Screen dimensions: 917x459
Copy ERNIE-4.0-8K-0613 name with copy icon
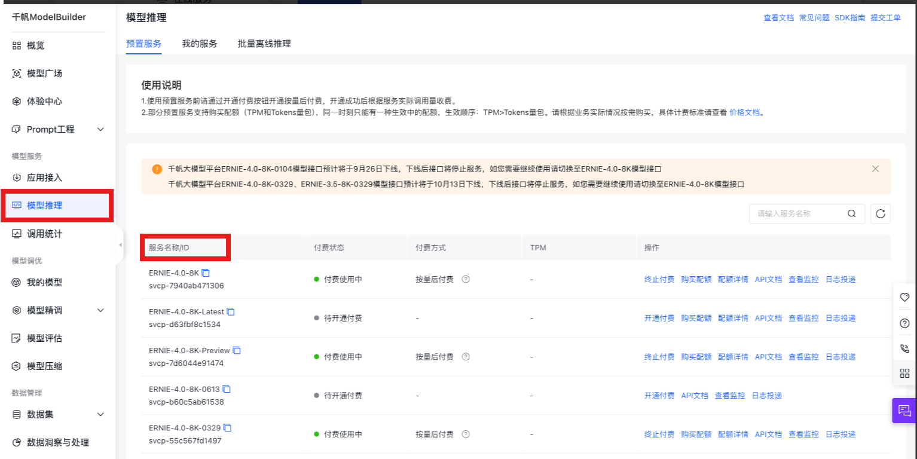tap(227, 389)
